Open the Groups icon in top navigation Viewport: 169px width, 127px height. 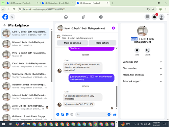[101, 17]
